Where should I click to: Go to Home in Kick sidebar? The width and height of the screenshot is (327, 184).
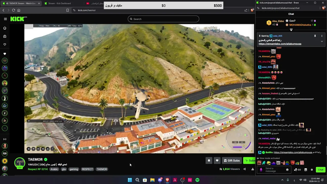(x=5, y=28)
